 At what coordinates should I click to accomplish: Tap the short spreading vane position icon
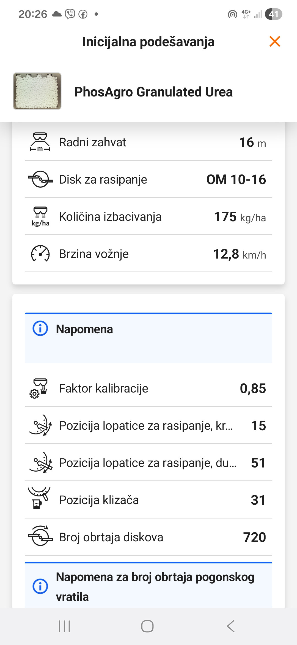(x=40, y=425)
